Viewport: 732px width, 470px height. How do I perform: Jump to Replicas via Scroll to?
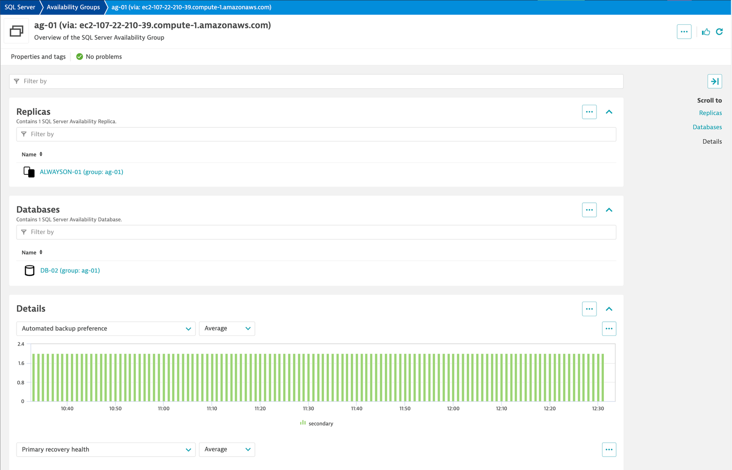pos(710,113)
